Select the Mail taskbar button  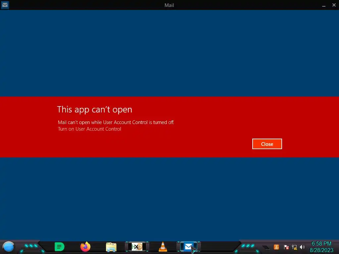[x=188, y=247]
